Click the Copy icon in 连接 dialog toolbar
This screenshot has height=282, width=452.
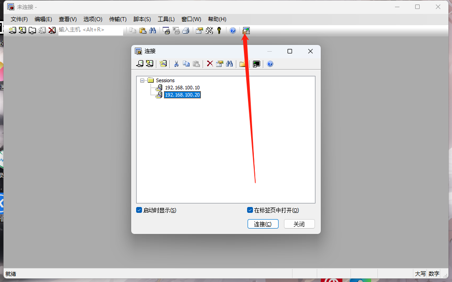pyautogui.click(x=186, y=64)
